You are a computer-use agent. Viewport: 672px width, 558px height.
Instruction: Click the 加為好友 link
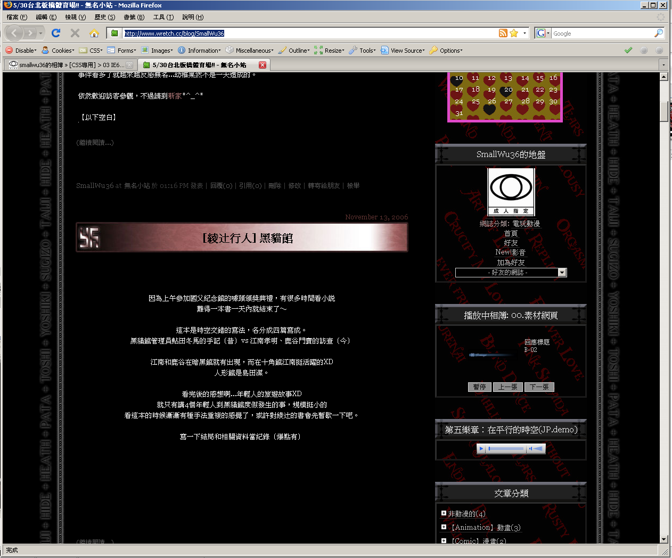(511, 262)
